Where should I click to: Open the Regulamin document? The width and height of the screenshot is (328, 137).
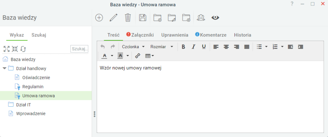click(x=33, y=87)
